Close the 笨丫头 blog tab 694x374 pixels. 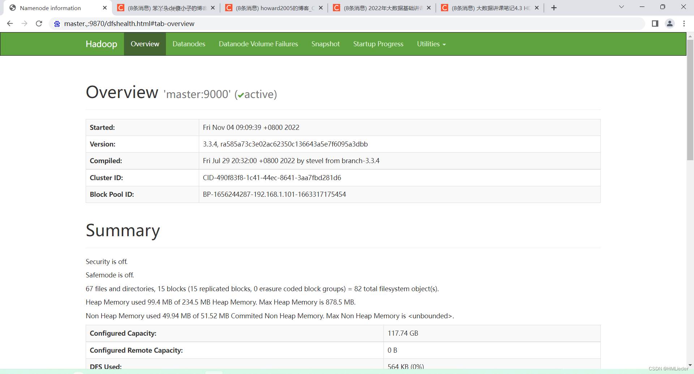tap(213, 8)
